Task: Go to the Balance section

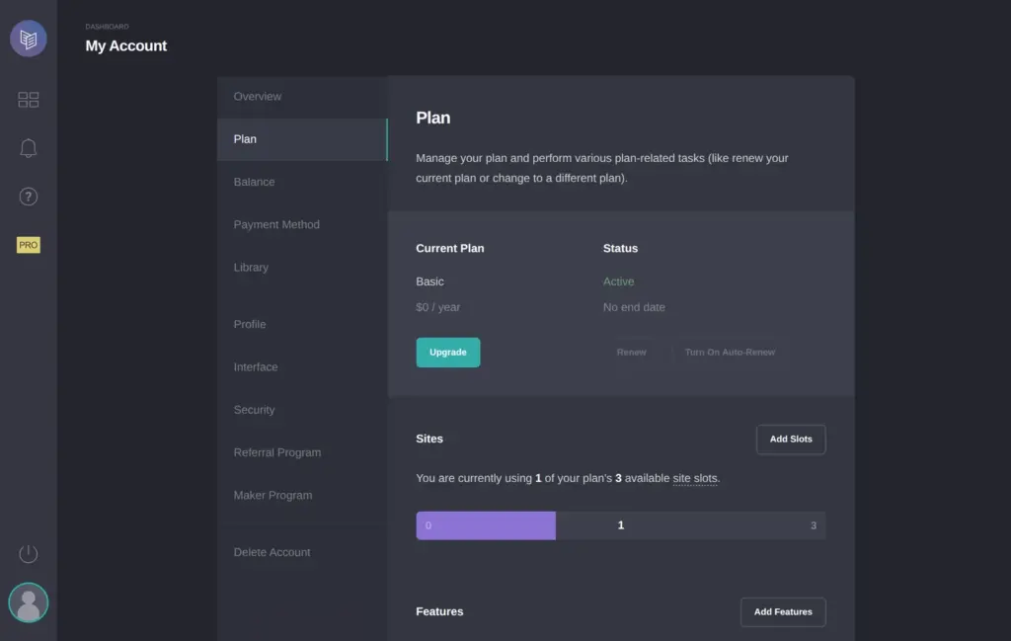Action: click(302, 182)
